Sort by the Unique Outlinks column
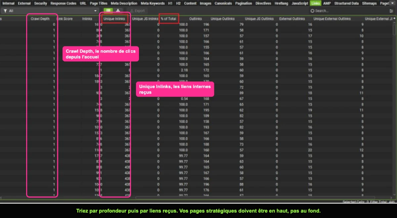This screenshot has height=218, width=397. click(222, 19)
